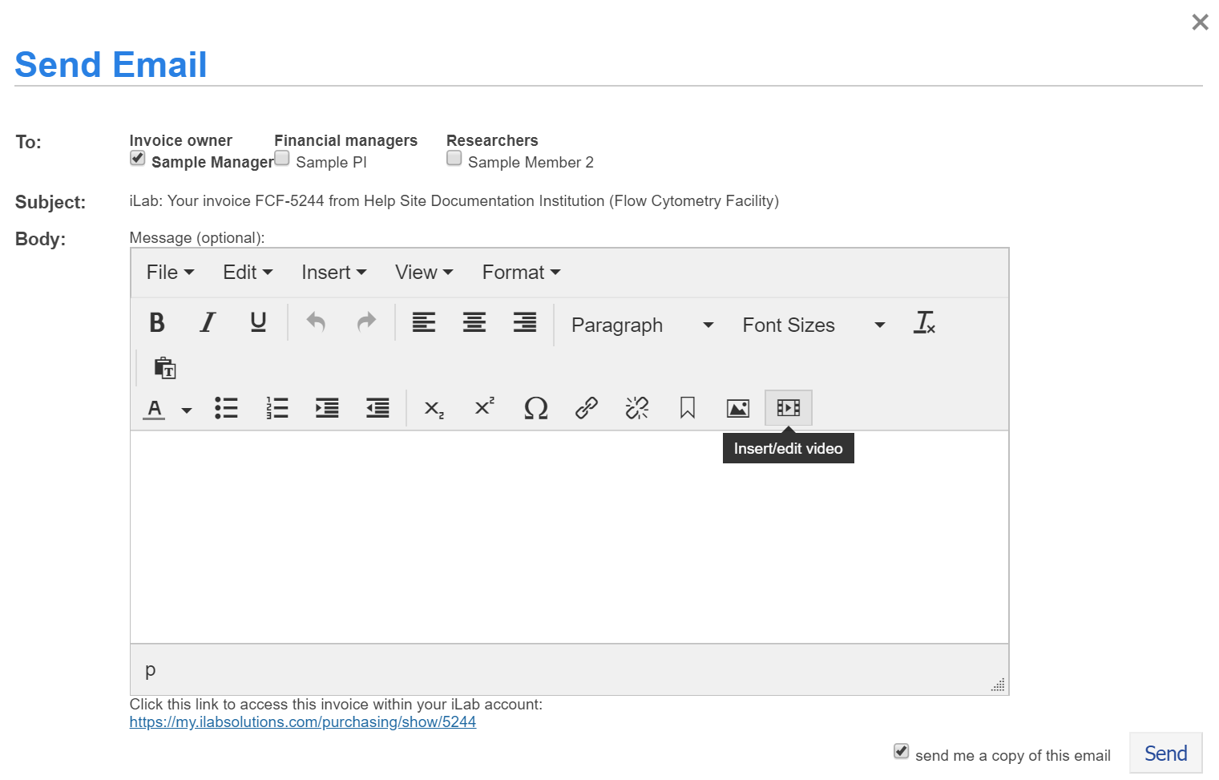
Task: Open the ilabsolutions invoice link
Action: (x=303, y=722)
